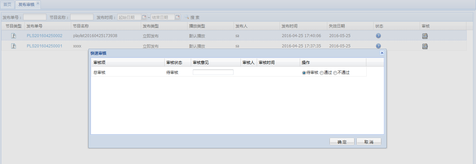Click status question icon for playlist20160425173938
Viewport: 476px width, 164px height.
click(x=378, y=36)
